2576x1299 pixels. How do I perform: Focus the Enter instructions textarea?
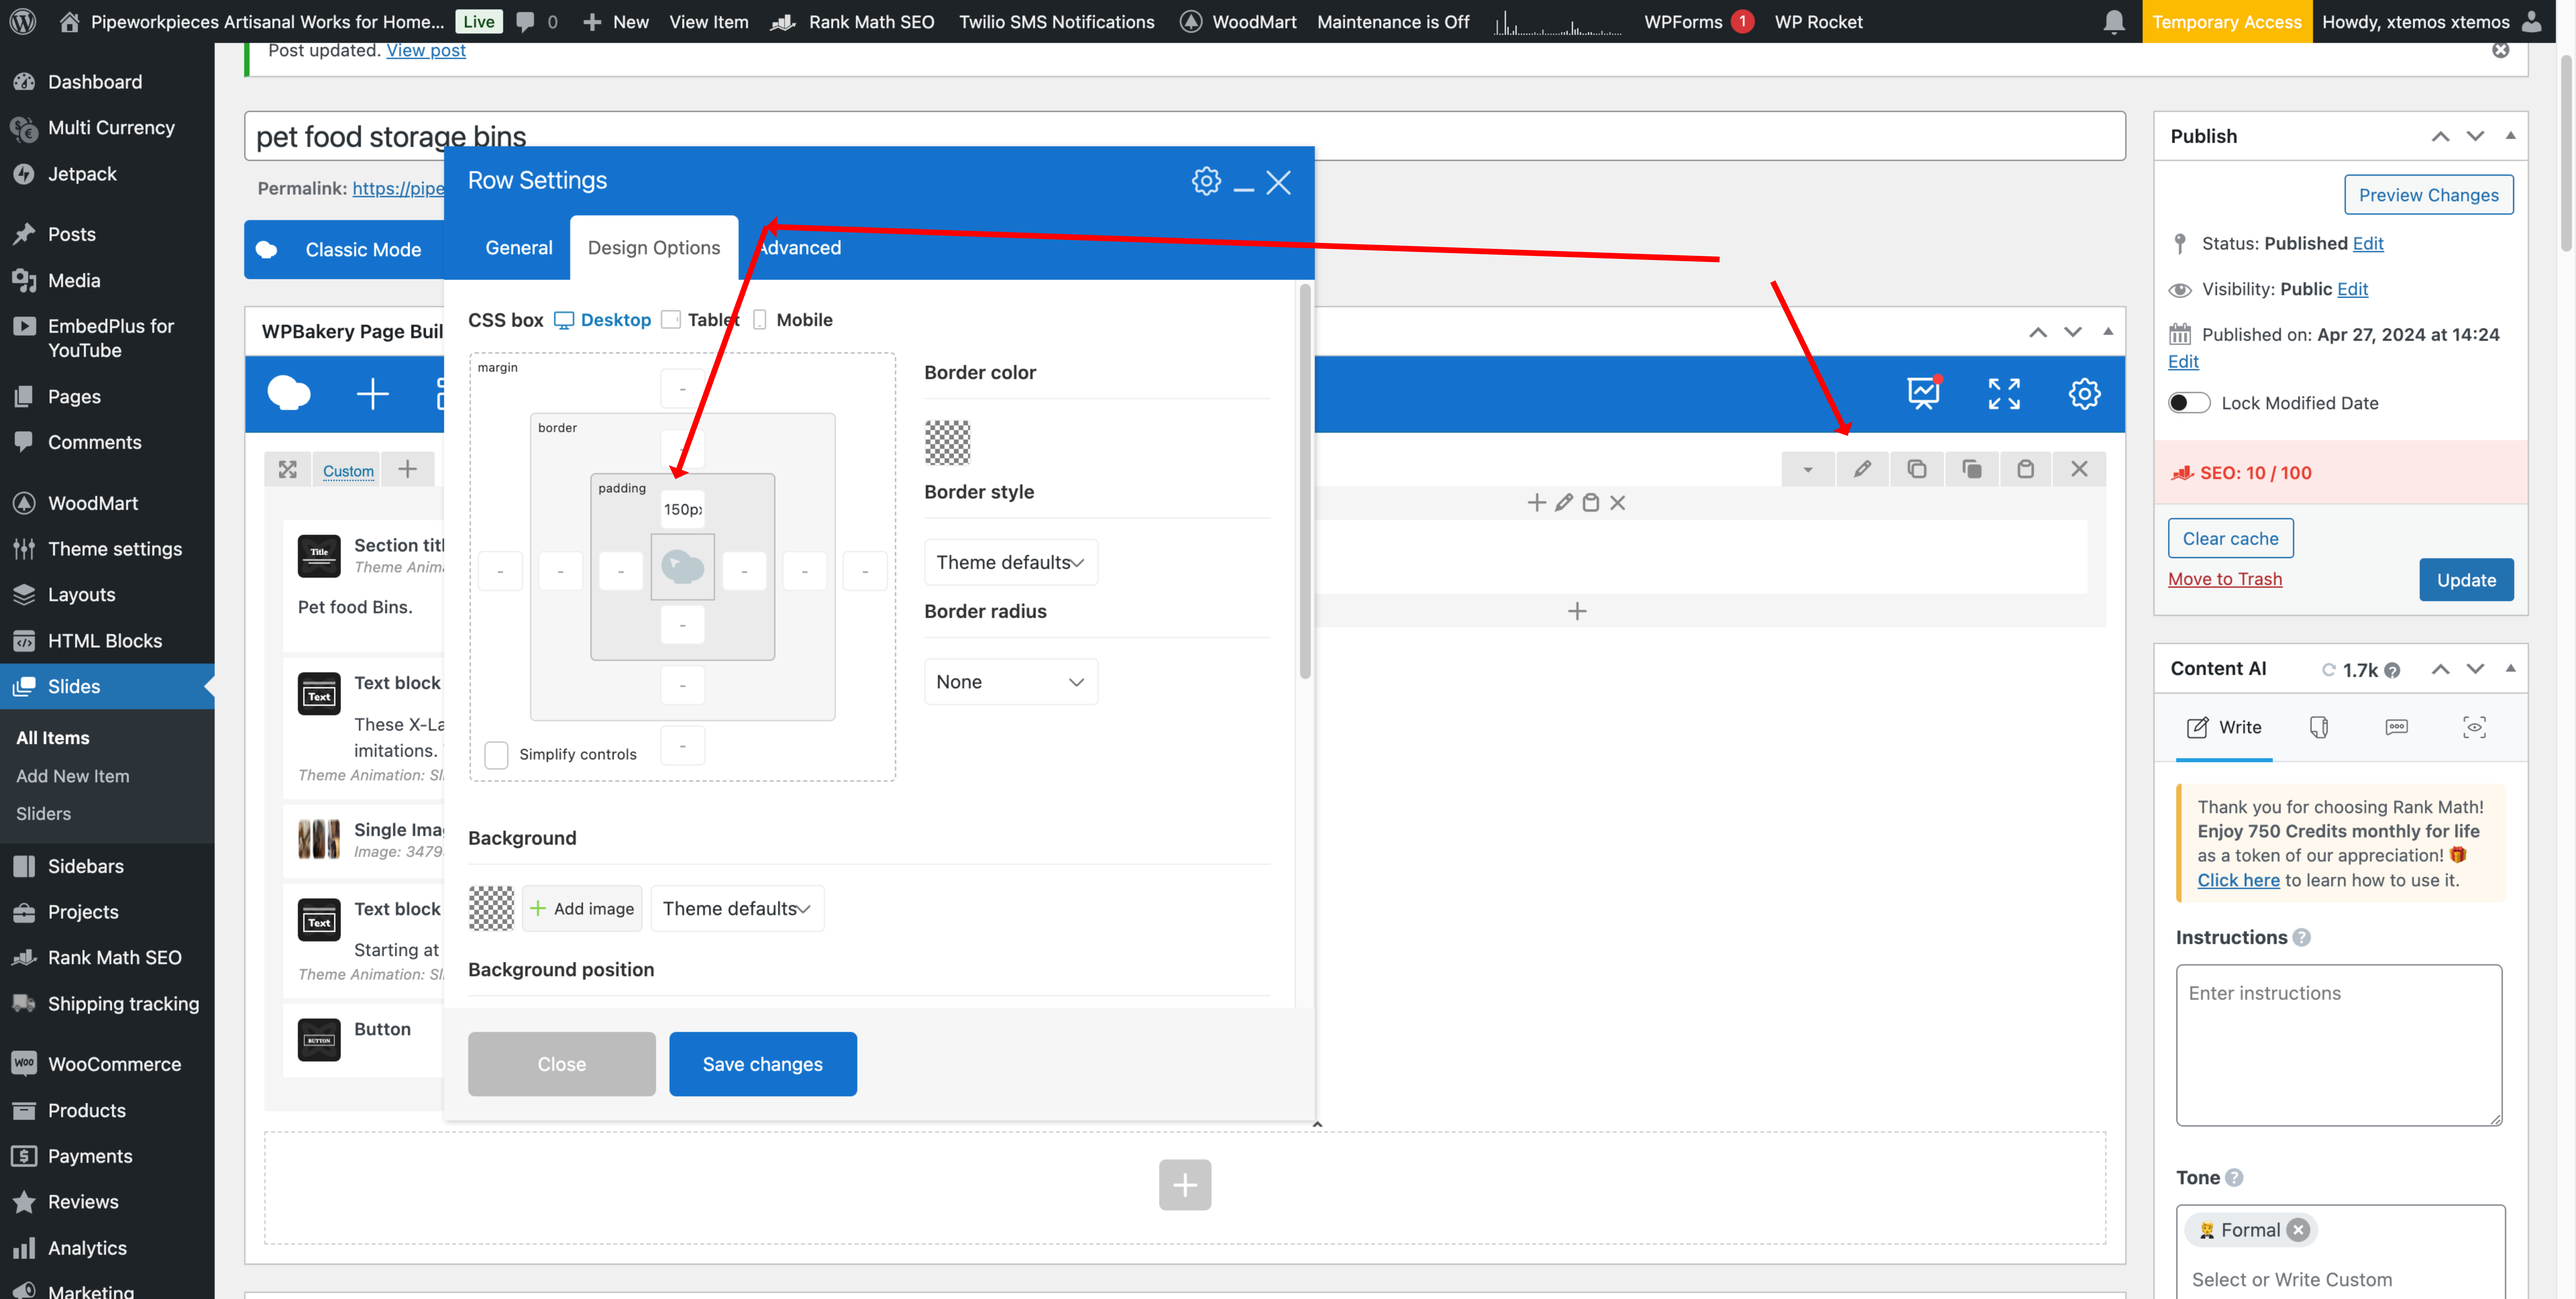pos(2339,1045)
